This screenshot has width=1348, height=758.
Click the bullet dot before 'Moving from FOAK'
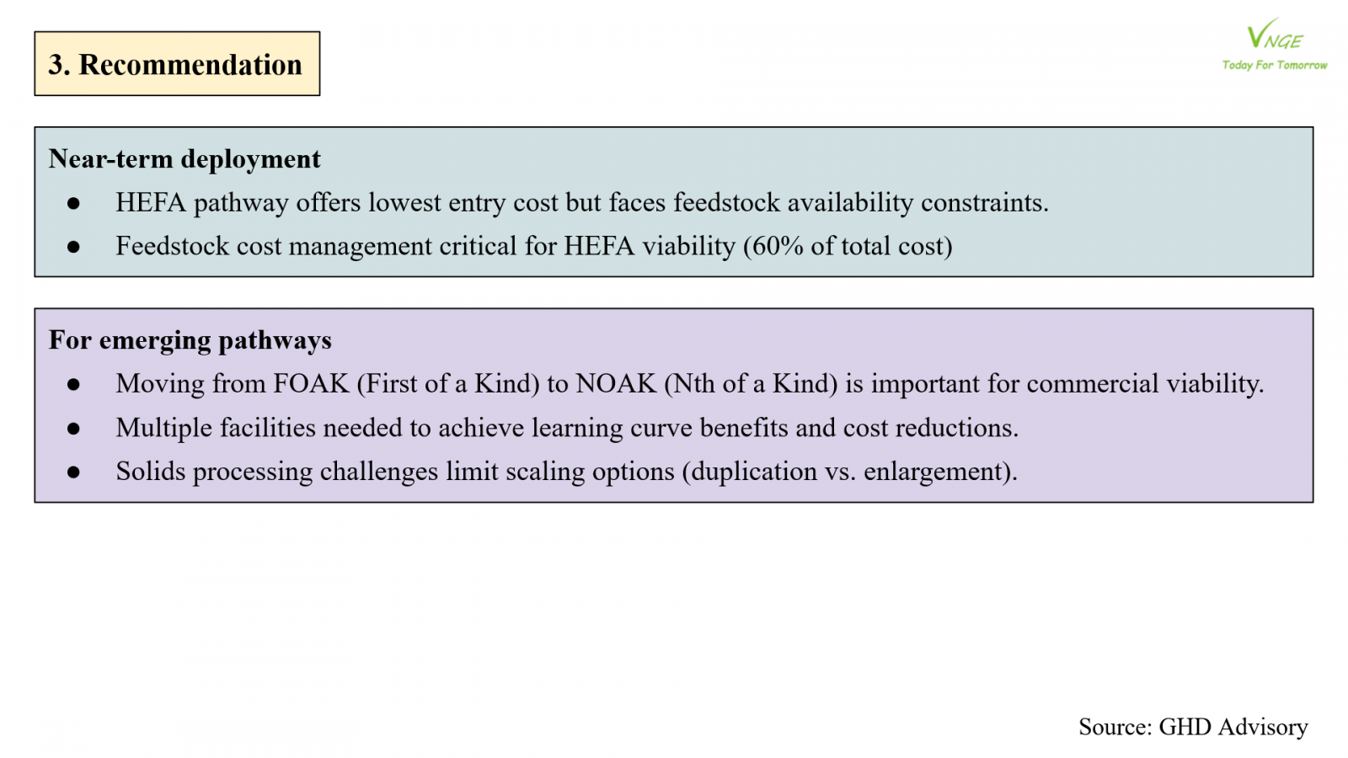pos(74,384)
